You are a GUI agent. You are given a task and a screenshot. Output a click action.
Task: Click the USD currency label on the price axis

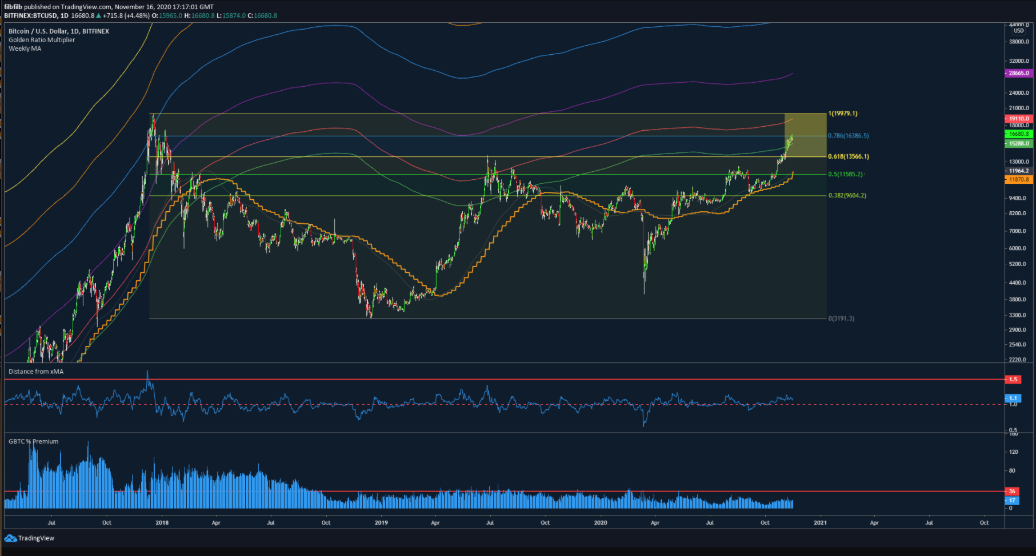(1019, 31)
